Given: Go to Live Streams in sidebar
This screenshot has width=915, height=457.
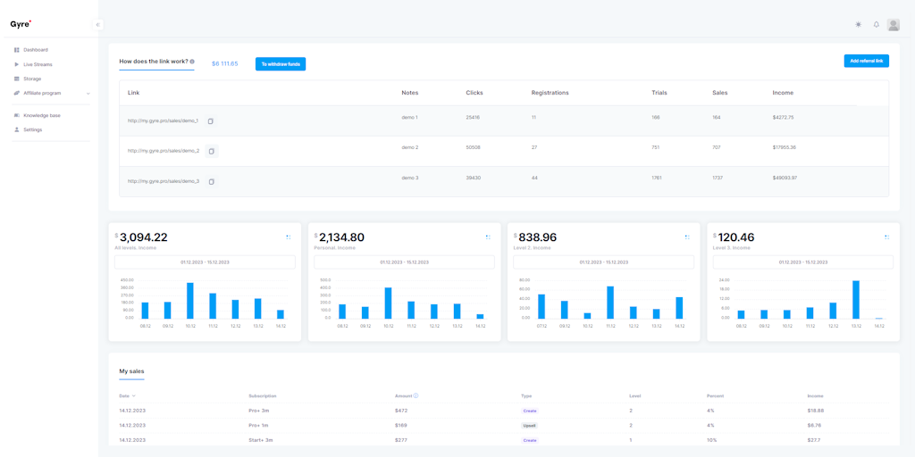Looking at the screenshot, I should [38, 64].
